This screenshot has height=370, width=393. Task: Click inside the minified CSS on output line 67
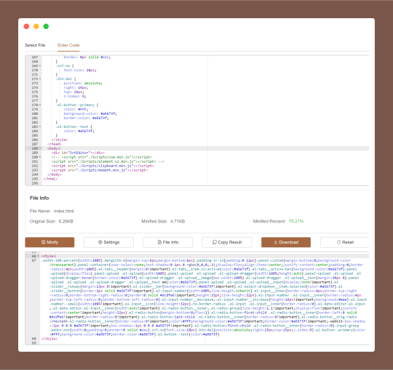coord(205,297)
